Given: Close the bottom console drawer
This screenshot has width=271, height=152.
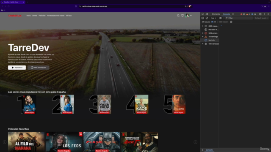Looking at the screenshot, I should [x=268, y=150].
